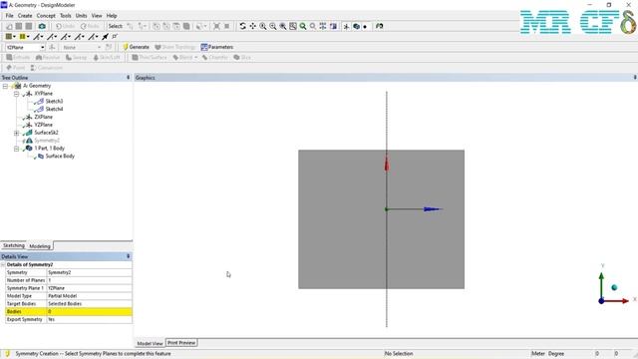Open the Help menu
Viewport: 638px width, 359px height.
point(112,16)
